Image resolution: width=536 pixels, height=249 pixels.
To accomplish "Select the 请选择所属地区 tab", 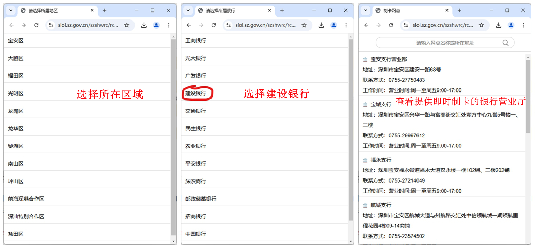I will pyautogui.click(x=58, y=10).
